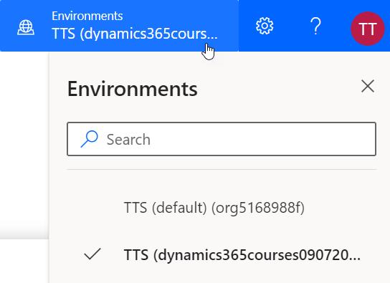Click the small Environments label in header
This screenshot has height=283, width=390.
tap(87, 16)
